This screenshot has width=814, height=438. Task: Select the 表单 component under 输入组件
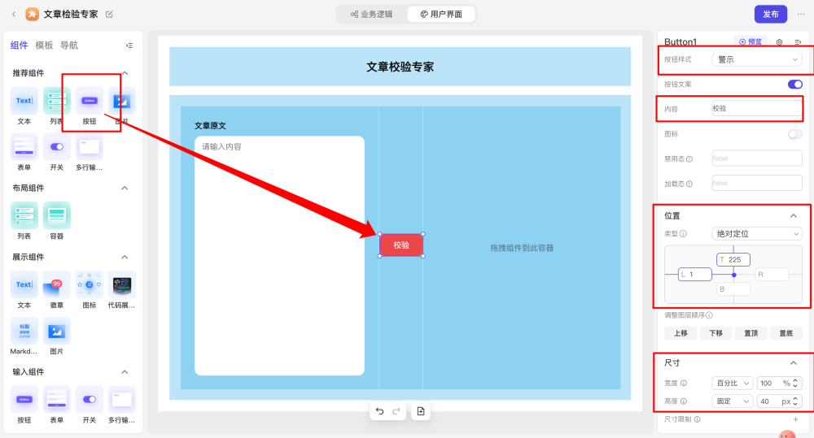click(57, 405)
